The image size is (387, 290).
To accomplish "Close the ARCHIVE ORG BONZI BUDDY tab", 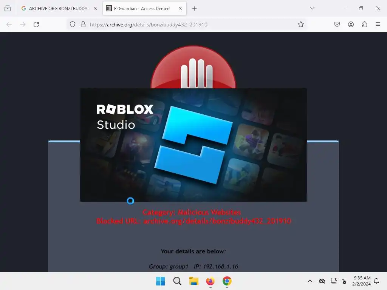I will pos(95,8).
